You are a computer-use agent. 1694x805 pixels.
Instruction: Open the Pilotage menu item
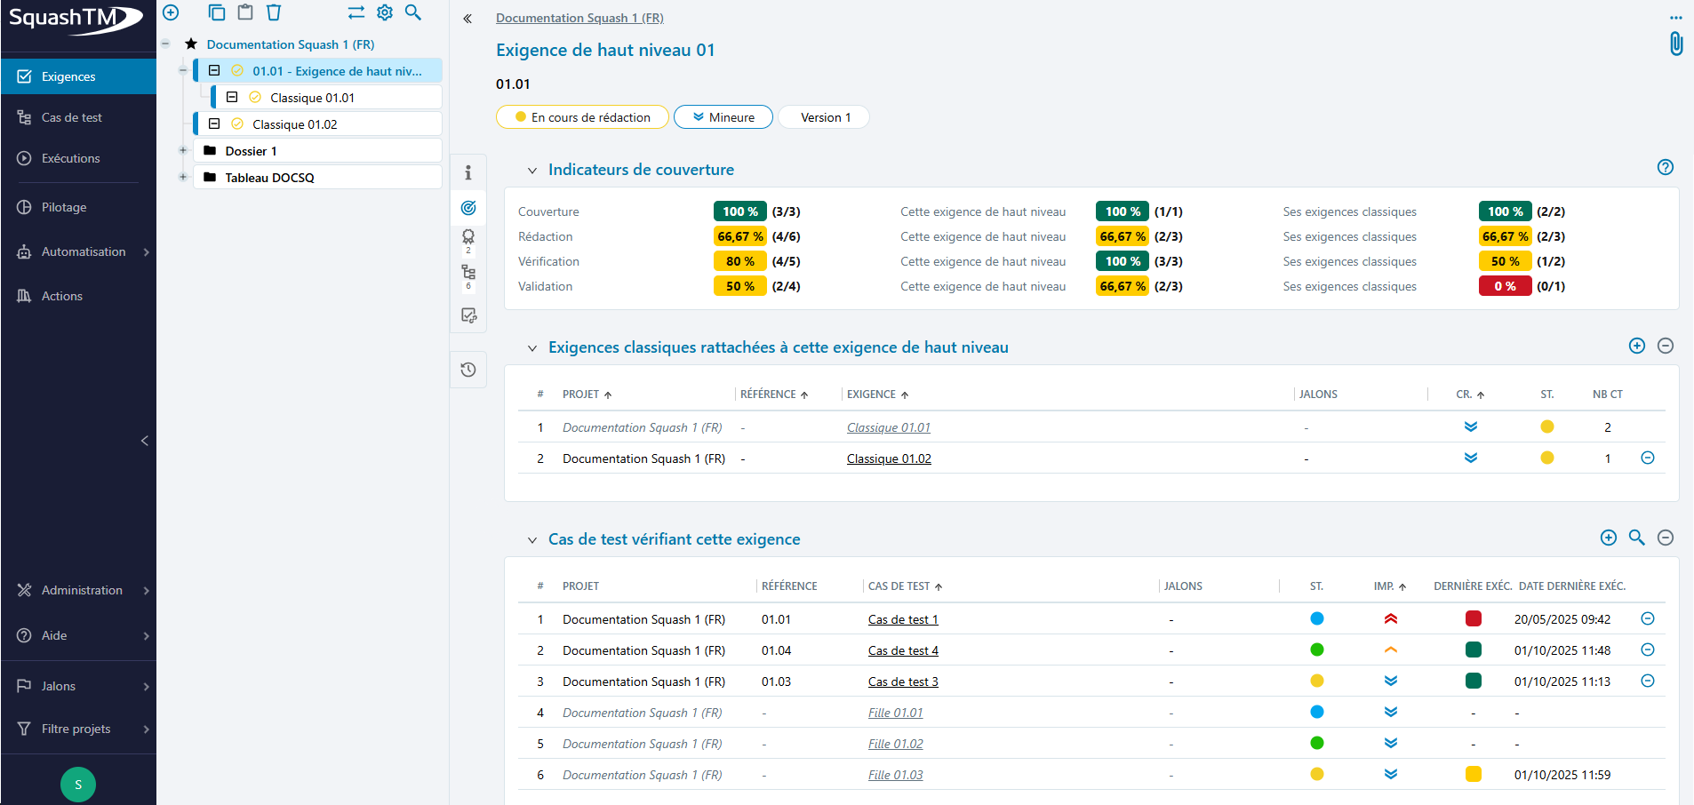point(64,207)
